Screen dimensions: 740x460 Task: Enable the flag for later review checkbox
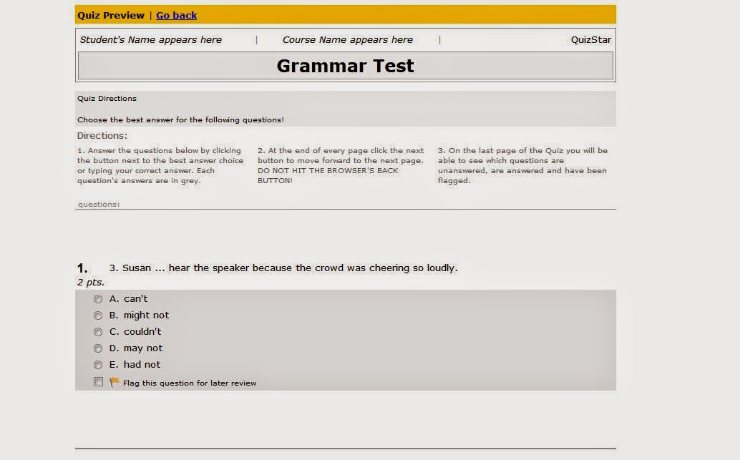pos(98,382)
